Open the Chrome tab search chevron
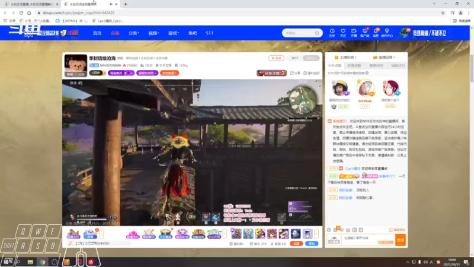 (x=434, y=4)
